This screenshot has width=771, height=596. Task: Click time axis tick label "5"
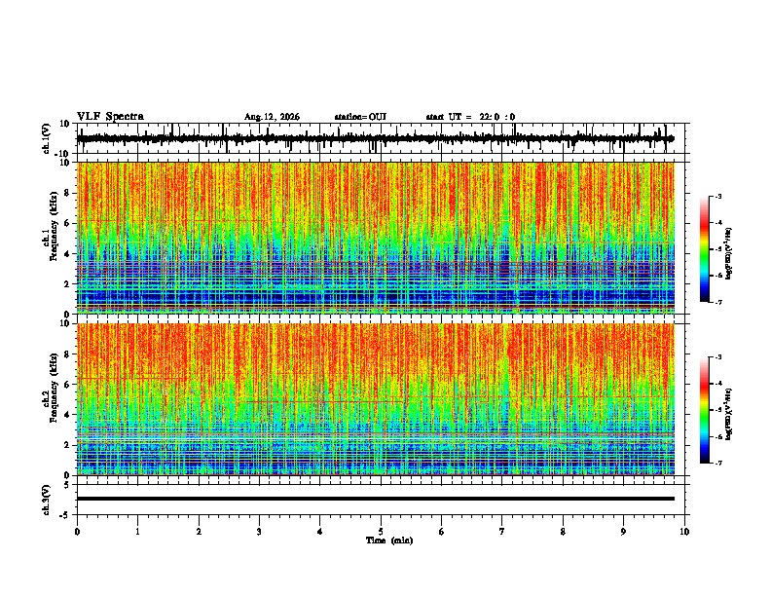[381, 532]
